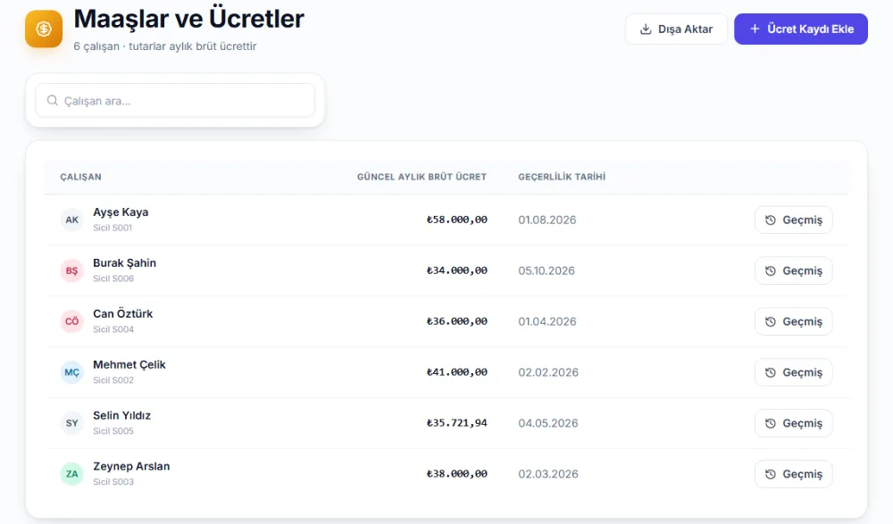
Task: Click the date 02.03.2026
Action: (548, 474)
